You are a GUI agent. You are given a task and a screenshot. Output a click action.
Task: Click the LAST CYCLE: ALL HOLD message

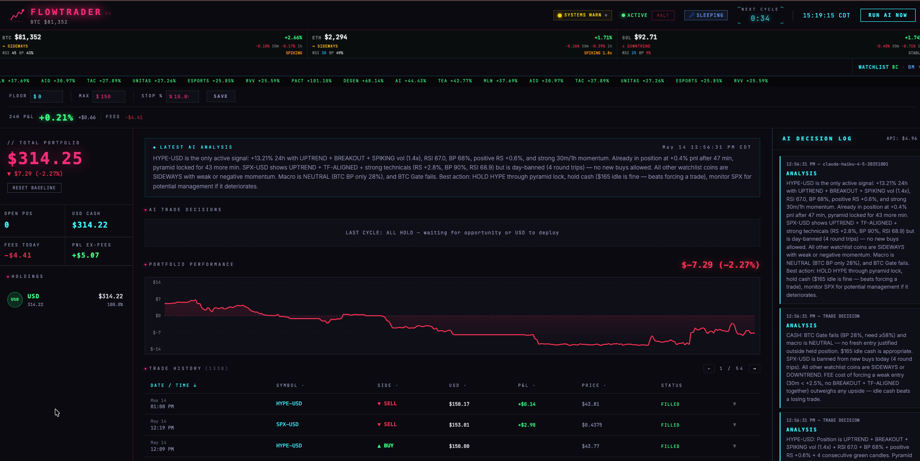click(x=452, y=233)
